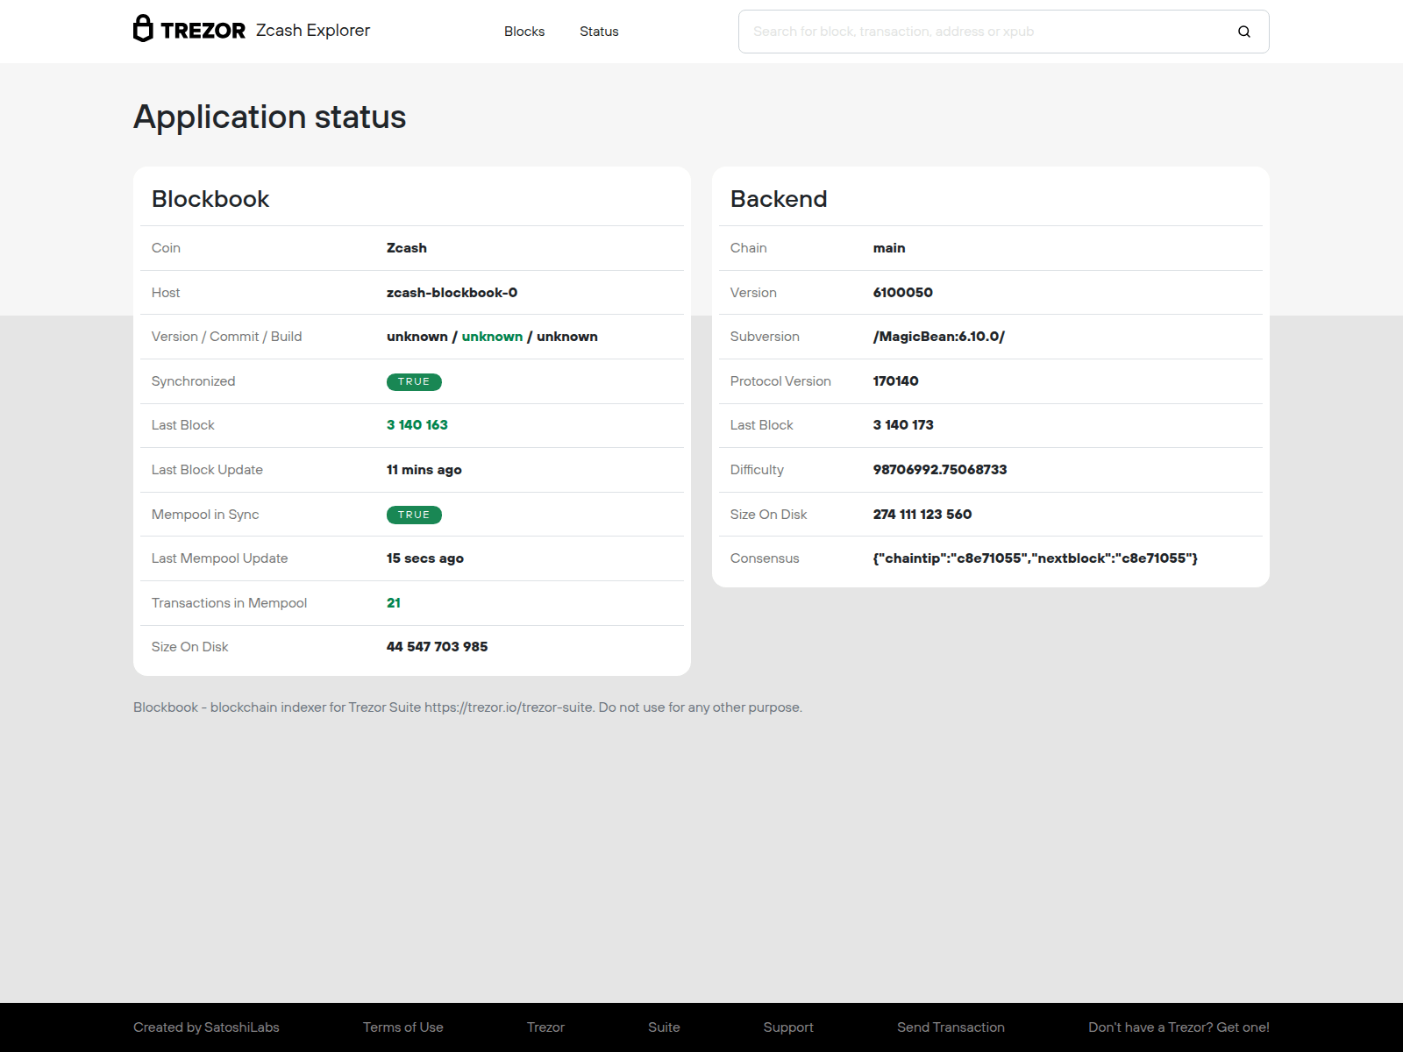Click the Zcash Explorer title link
1403x1052 pixels.
(313, 30)
